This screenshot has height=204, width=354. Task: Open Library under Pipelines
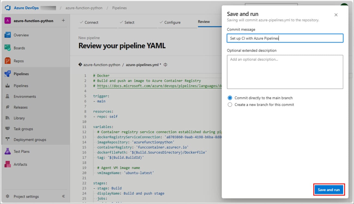19,118
